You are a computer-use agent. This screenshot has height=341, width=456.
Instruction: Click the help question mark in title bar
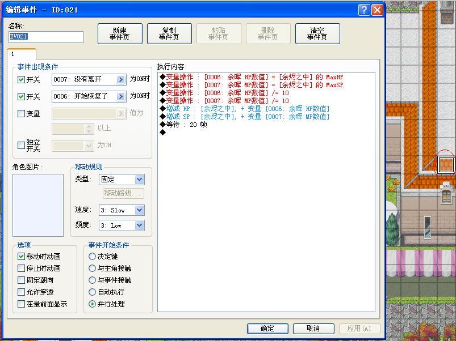364,10
